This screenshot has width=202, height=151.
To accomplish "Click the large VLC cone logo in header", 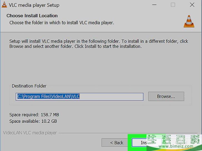I will click(x=189, y=21).
